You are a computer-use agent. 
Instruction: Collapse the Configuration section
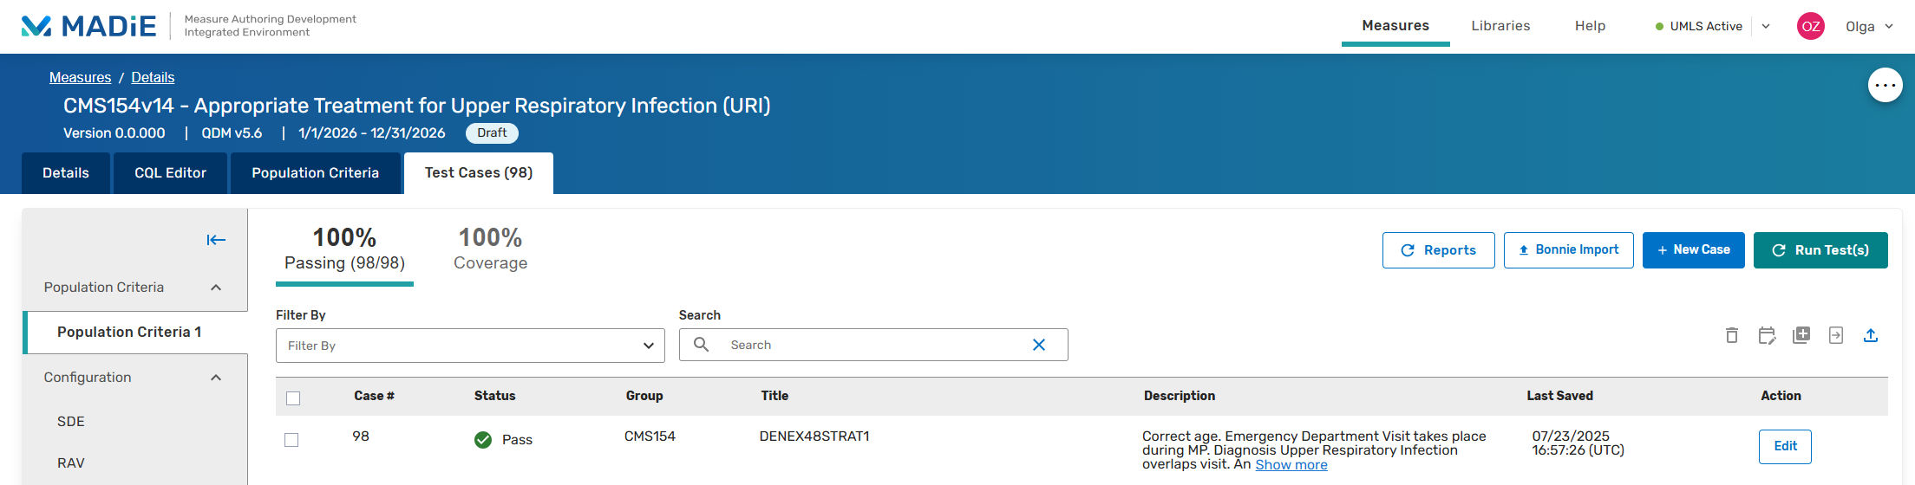tap(216, 378)
